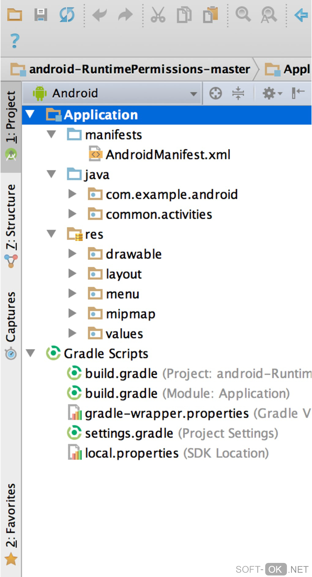Expand the com.example.android package
Viewport: 312px width, 577px height.
pos(72,194)
